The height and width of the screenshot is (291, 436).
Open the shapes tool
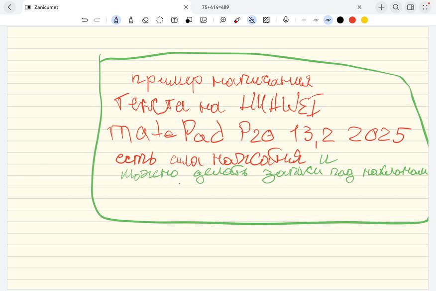point(189,20)
